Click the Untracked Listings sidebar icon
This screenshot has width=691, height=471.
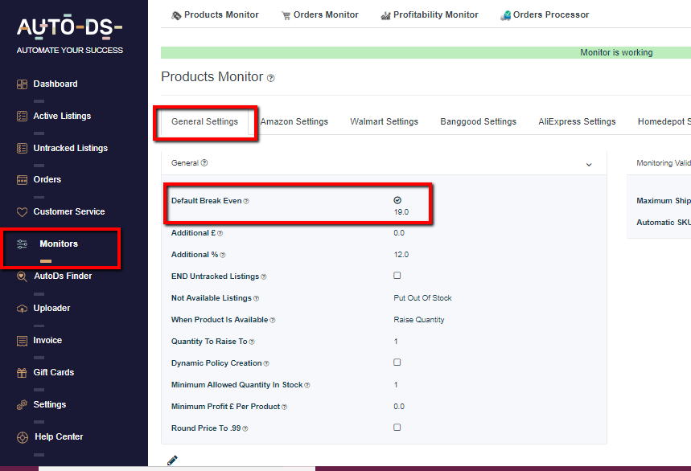tap(22, 149)
